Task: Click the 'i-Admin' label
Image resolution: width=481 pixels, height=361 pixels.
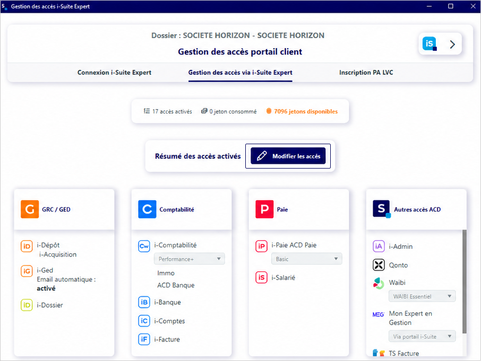Action: [x=401, y=246]
